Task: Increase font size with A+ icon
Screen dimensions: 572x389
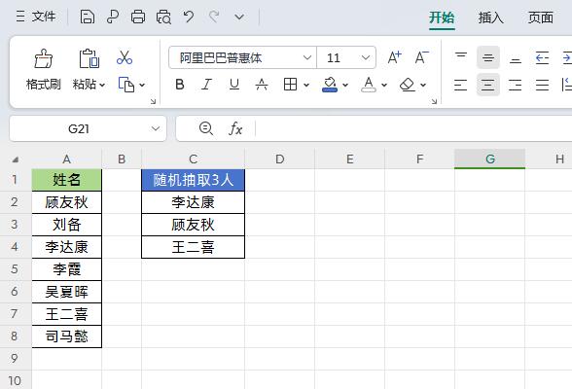Action: [394, 57]
